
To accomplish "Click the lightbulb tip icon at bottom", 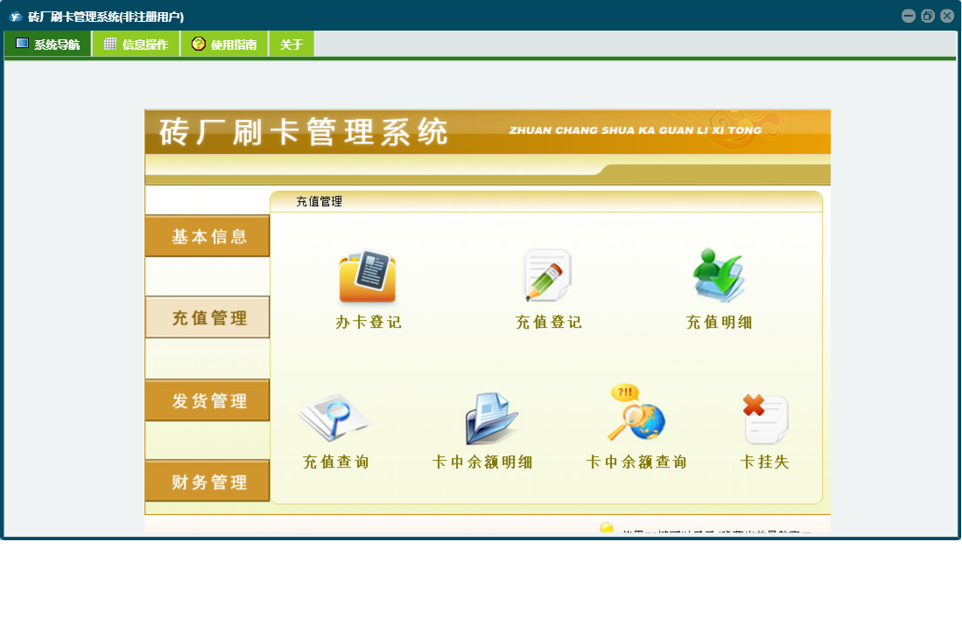I will click(x=606, y=527).
